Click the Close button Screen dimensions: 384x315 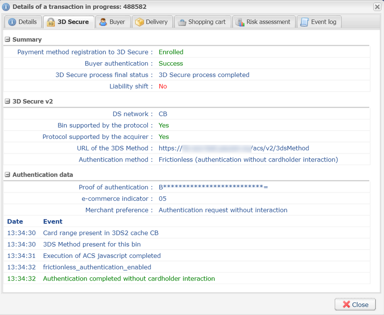tap(355, 304)
